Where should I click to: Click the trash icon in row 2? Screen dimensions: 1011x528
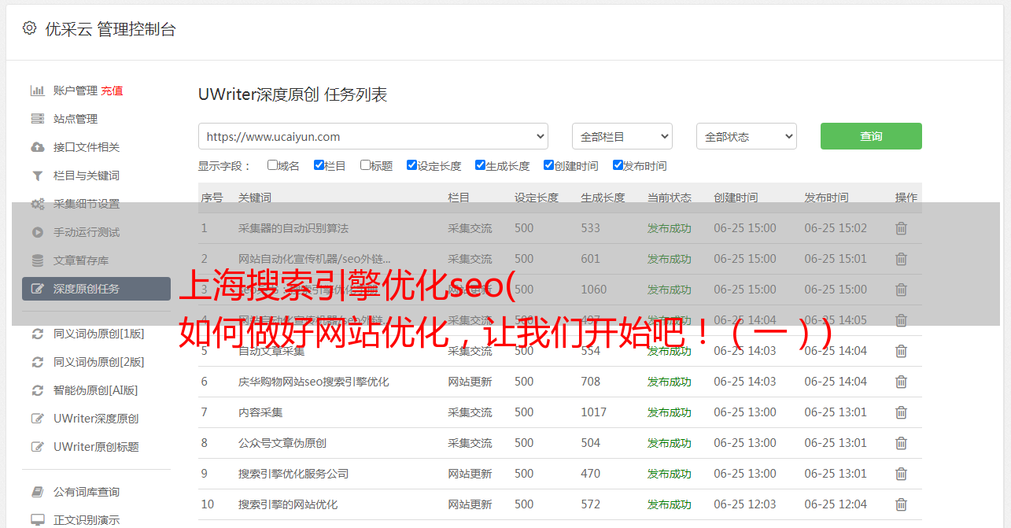tap(901, 259)
